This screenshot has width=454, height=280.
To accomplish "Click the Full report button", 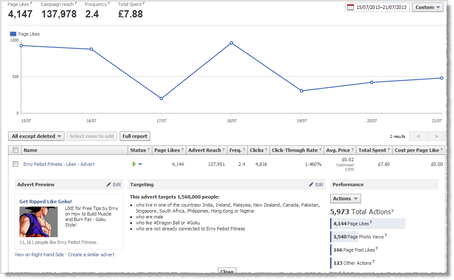I will click(x=135, y=136).
